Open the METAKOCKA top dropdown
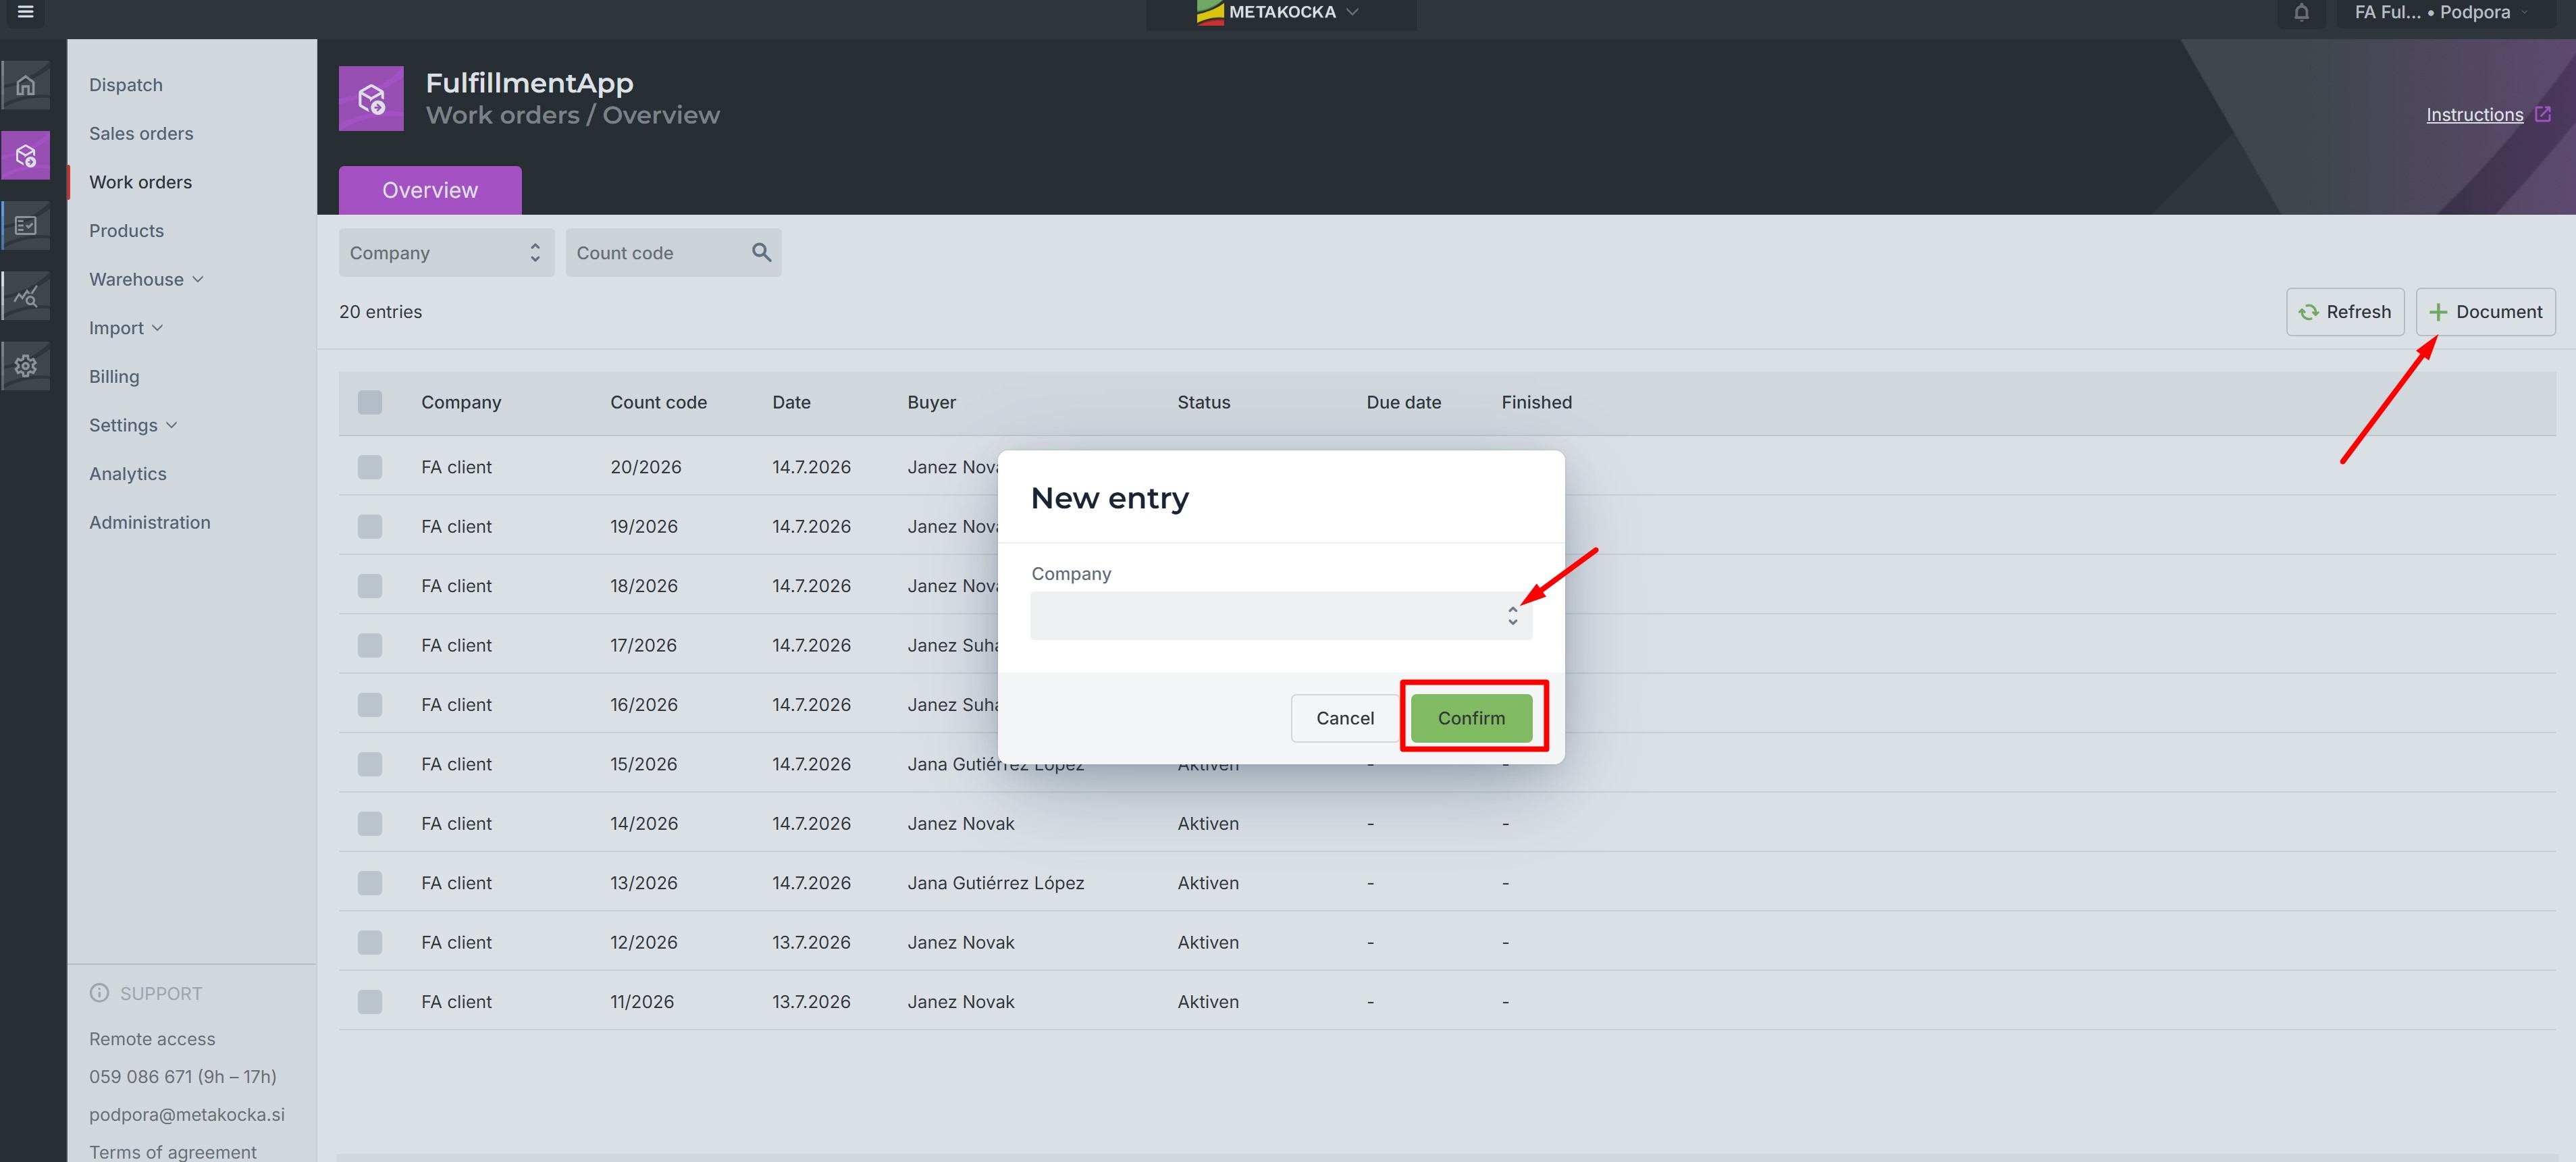This screenshot has width=2576, height=1162. 1281,13
